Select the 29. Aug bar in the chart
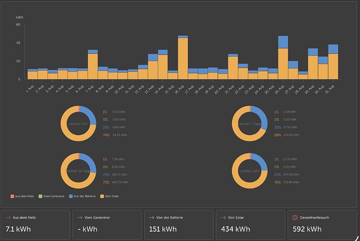 point(313,64)
